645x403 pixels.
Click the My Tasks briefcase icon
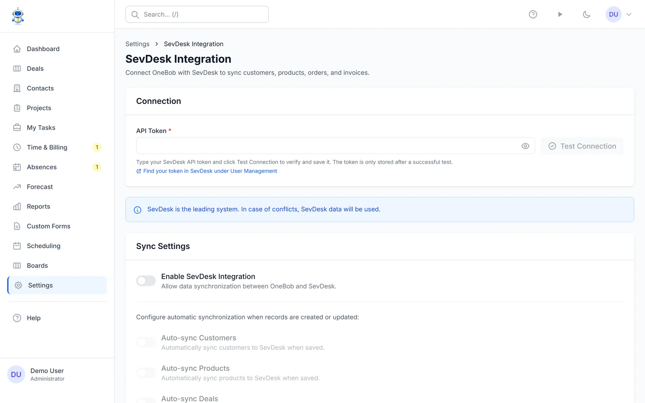click(x=17, y=128)
